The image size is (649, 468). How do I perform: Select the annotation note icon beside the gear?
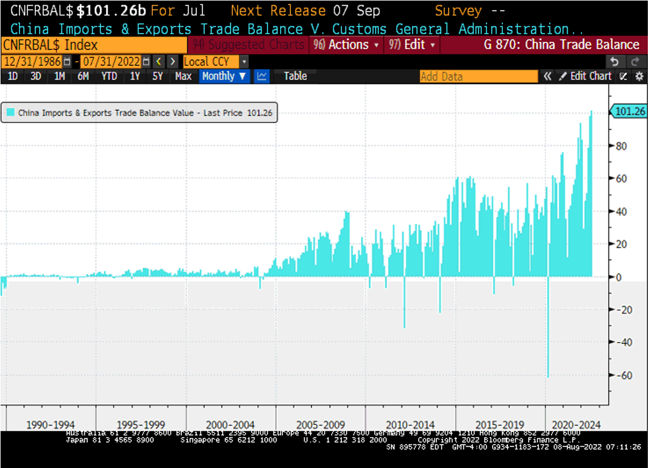coord(623,75)
